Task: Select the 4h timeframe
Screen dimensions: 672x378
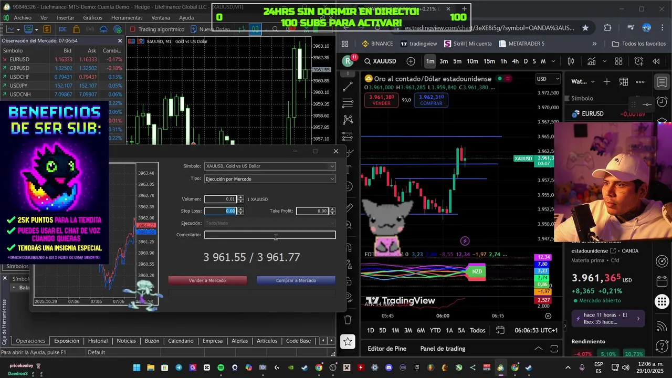Action: tap(515, 61)
